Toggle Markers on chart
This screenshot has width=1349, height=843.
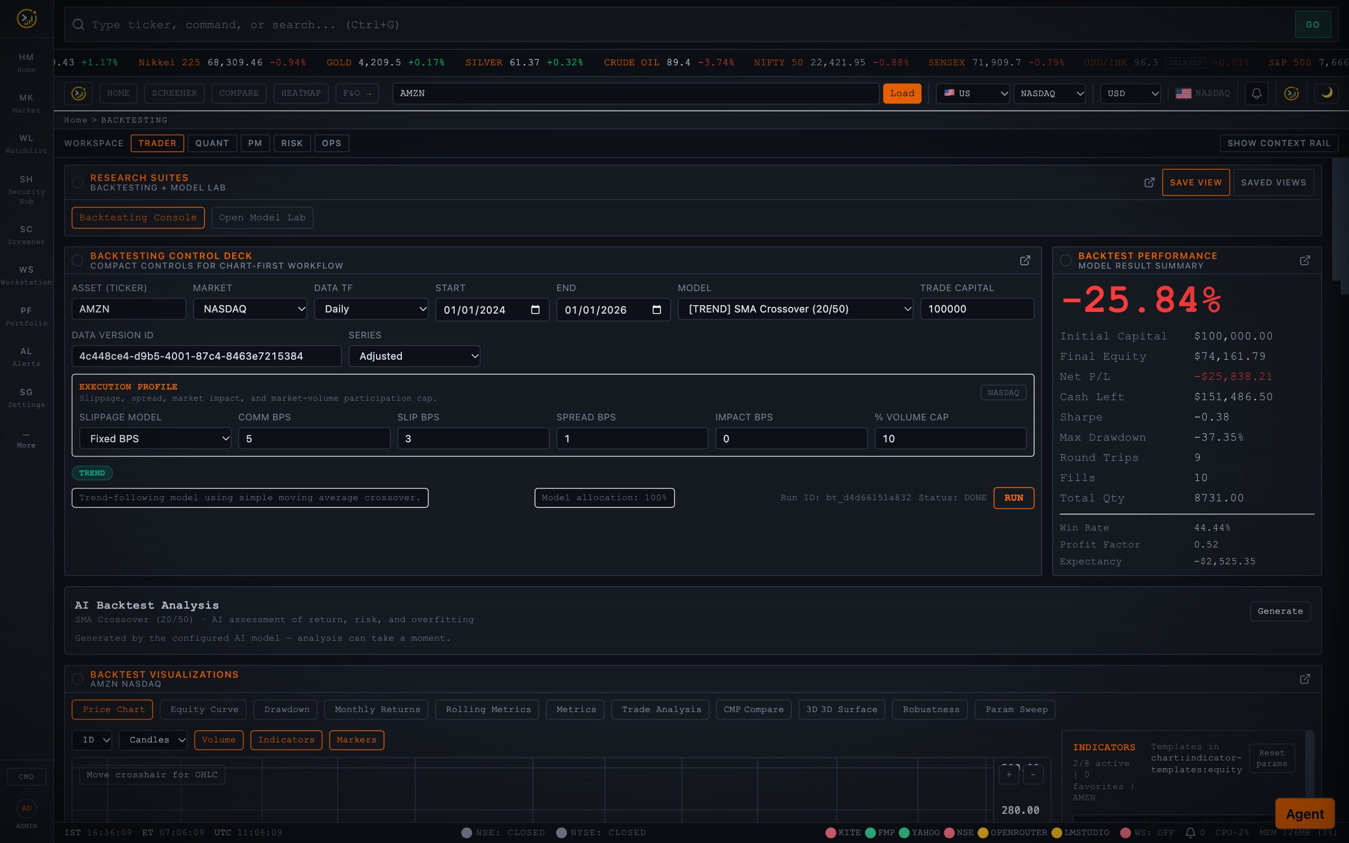(356, 740)
